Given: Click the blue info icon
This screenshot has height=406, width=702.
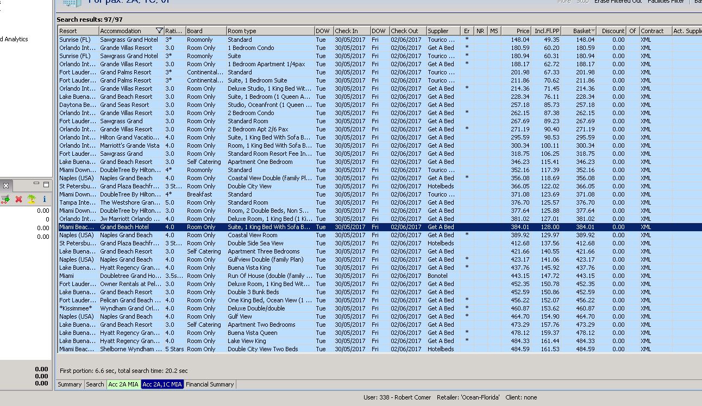Looking at the screenshot, I should click(45, 199).
